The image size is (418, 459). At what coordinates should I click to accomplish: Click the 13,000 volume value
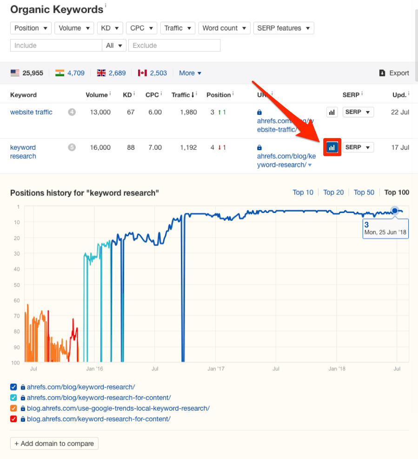pos(100,112)
